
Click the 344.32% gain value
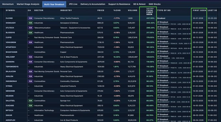[x=150, y=23]
